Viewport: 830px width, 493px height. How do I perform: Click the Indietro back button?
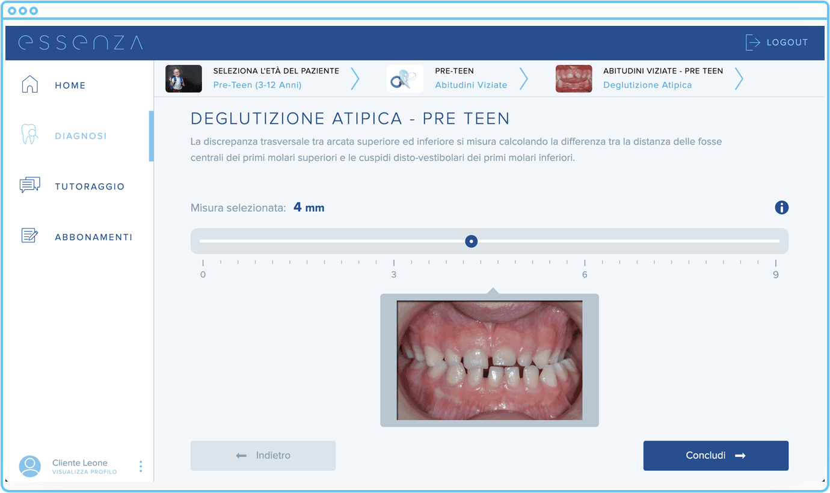coord(263,456)
